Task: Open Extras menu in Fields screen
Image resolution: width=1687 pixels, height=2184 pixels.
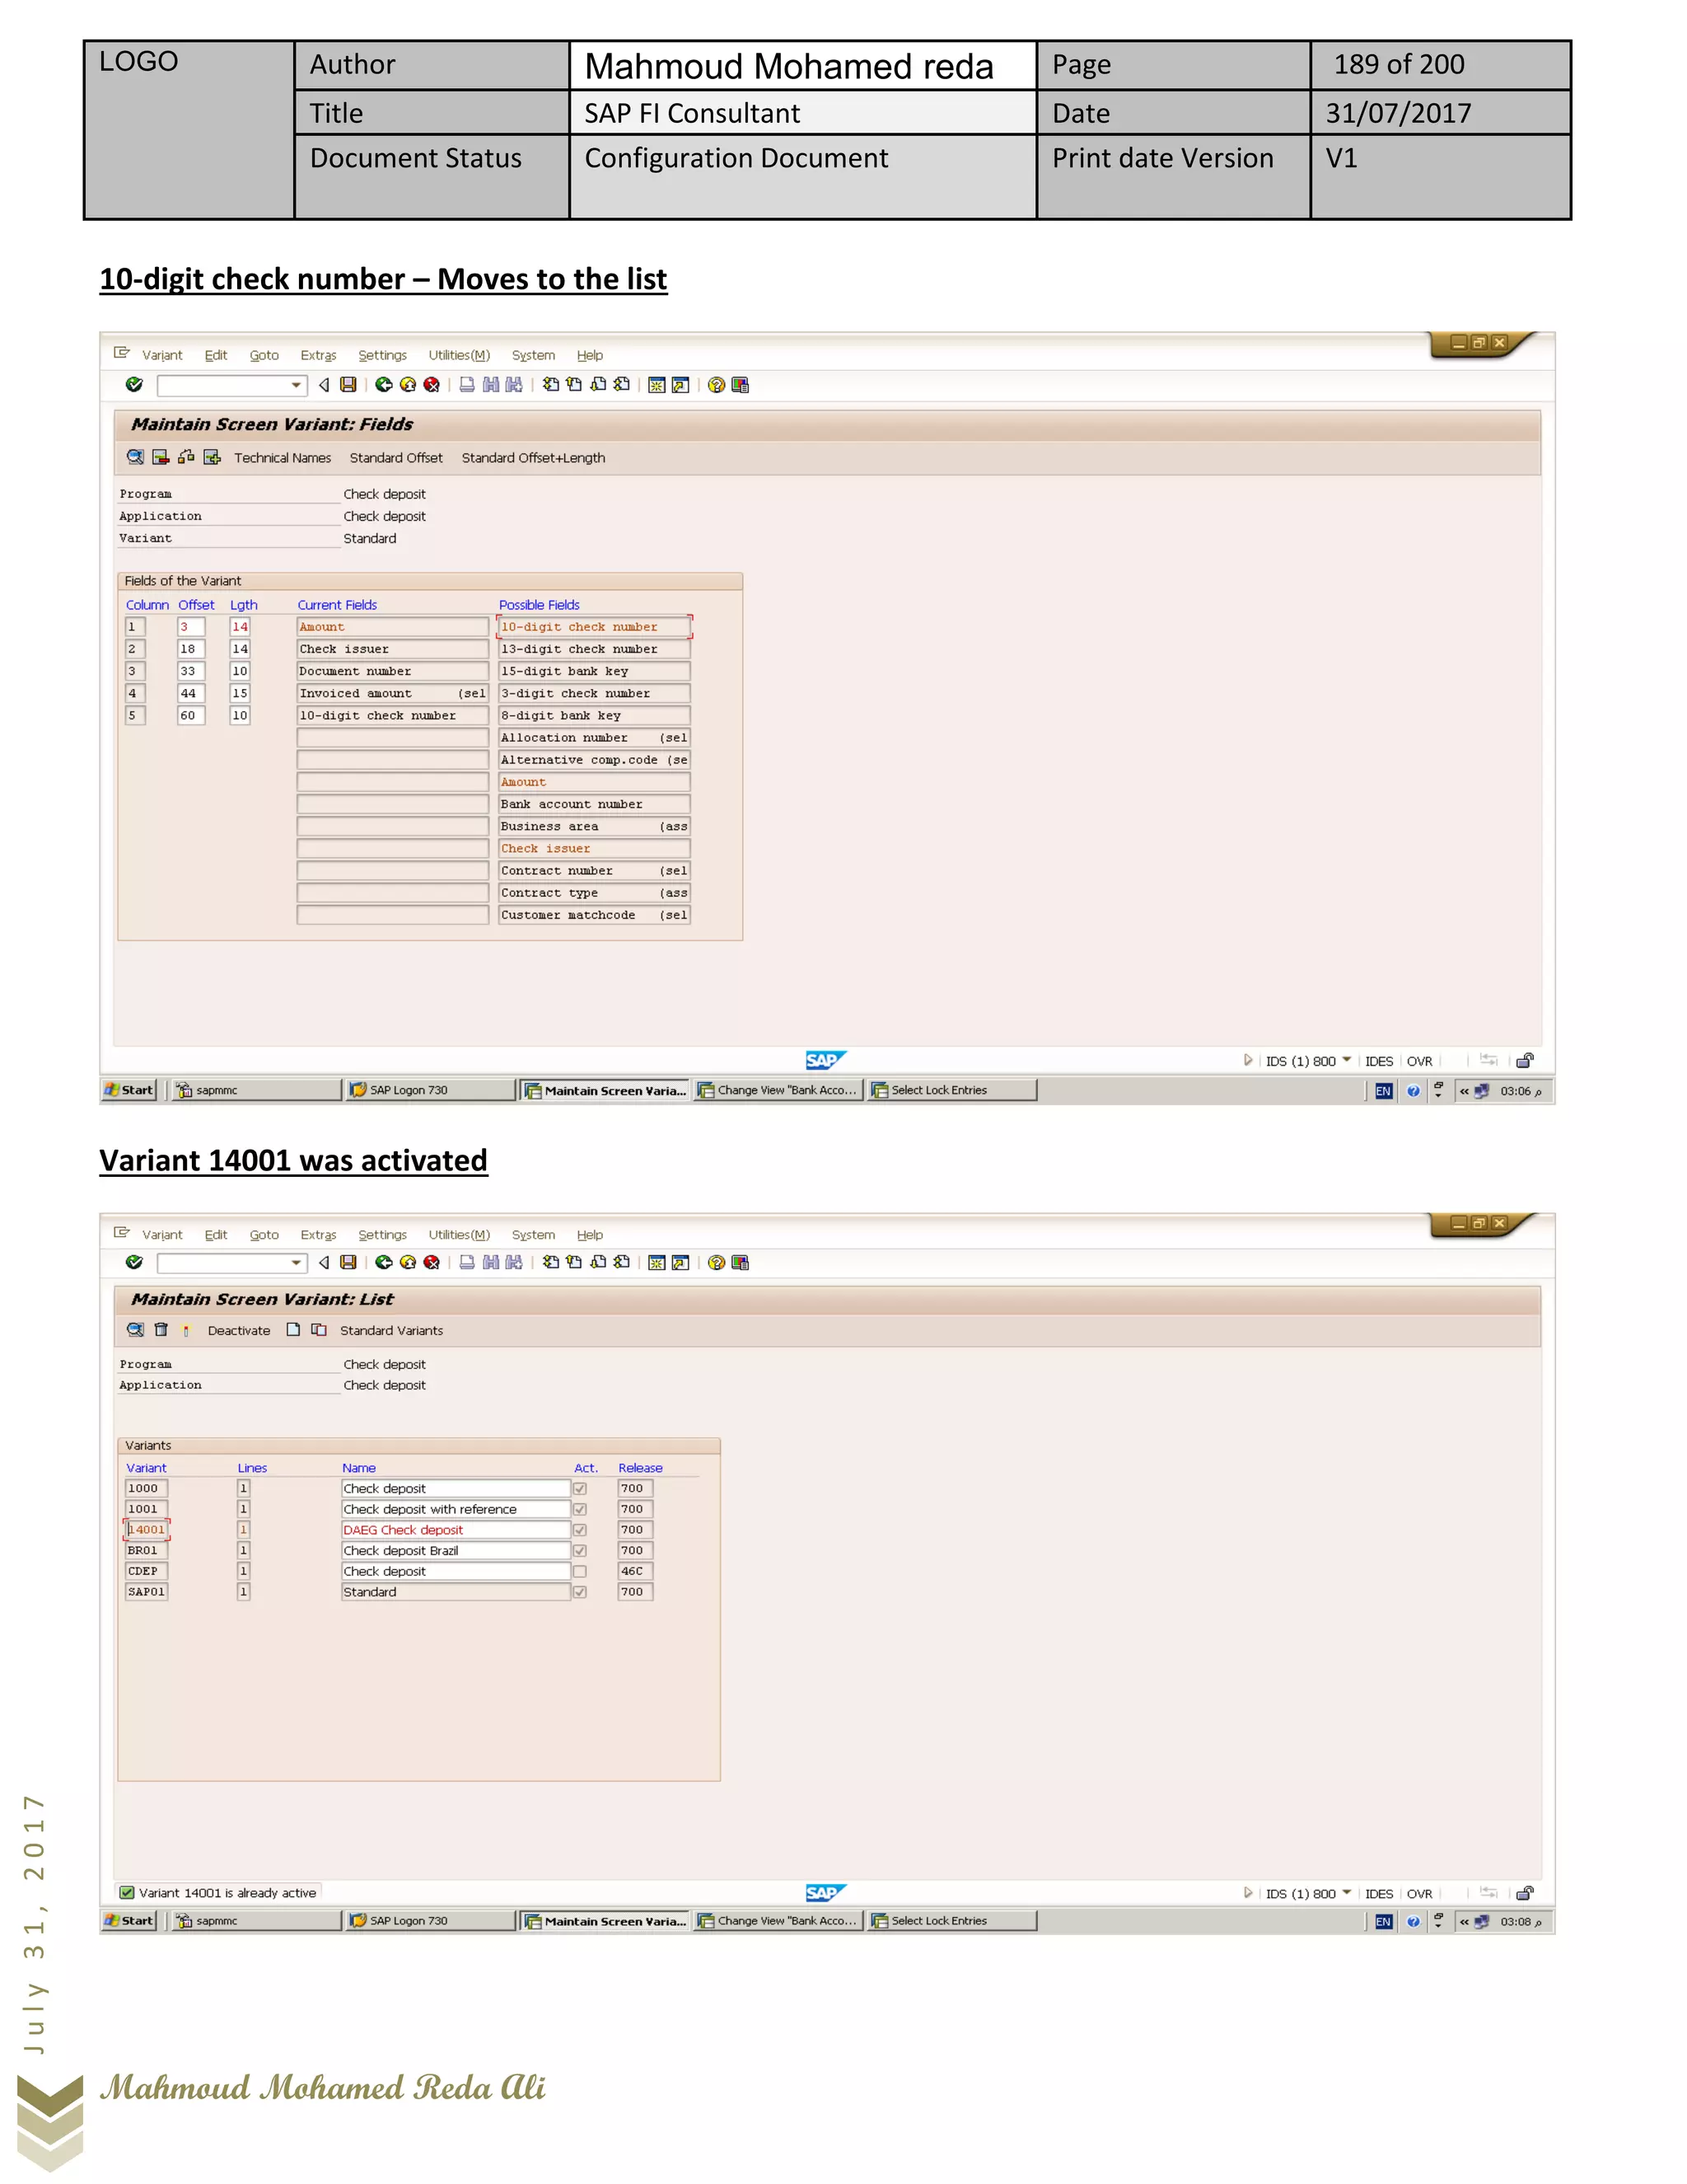Action: pyautogui.click(x=319, y=355)
